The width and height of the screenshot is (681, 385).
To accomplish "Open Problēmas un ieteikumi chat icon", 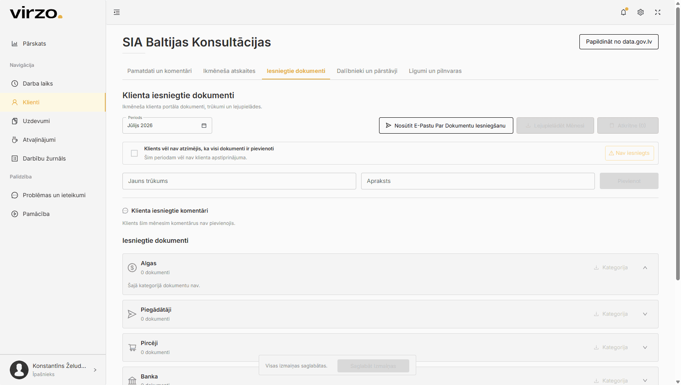I will [15, 195].
